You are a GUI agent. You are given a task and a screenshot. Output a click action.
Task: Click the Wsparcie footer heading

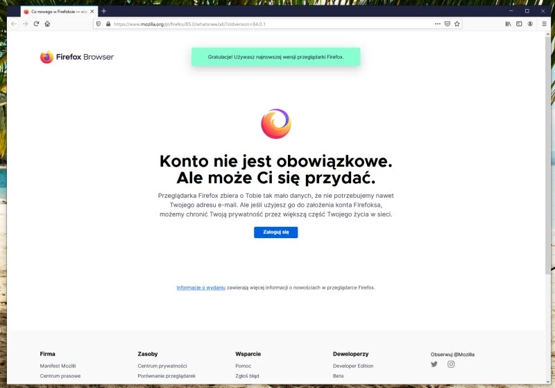248,354
